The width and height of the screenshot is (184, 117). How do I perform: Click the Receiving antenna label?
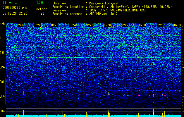coord(67,14)
